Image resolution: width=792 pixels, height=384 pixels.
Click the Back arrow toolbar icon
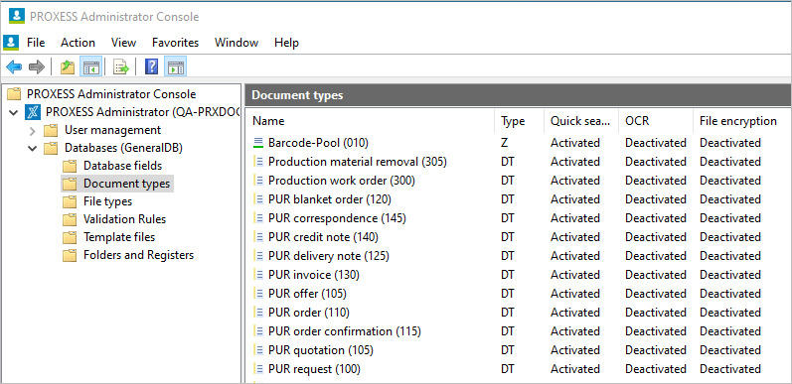click(14, 66)
